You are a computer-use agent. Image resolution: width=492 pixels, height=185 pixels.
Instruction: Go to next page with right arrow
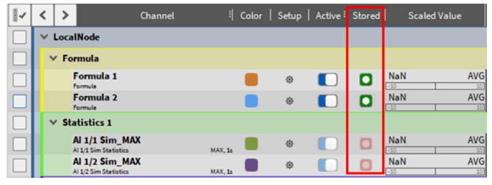coord(65,15)
